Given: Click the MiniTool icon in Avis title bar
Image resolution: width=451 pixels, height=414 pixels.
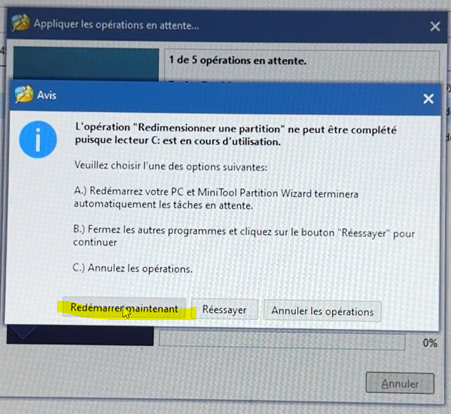Looking at the screenshot, I should click(x=24, y=94).
